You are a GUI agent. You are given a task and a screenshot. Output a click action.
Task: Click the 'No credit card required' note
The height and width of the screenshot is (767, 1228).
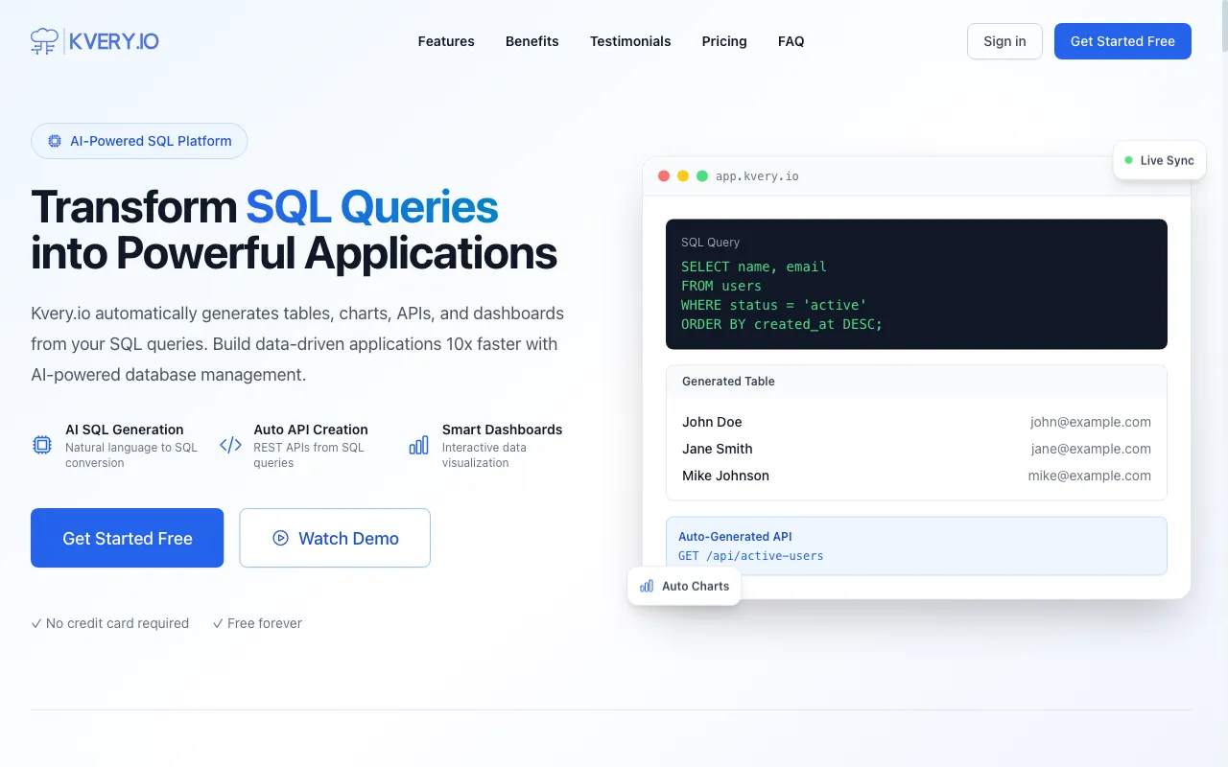tap(109, 623)
